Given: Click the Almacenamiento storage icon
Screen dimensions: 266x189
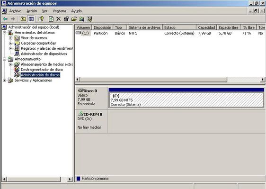Looking at the screenshot, I should [10, 59].
